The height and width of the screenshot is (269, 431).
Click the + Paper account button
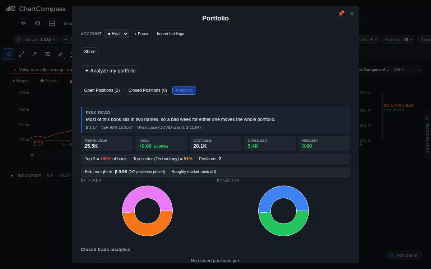point(142,34)
